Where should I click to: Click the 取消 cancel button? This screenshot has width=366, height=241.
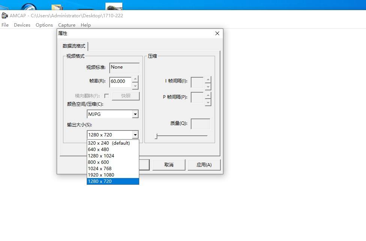[x=169, y=164]
